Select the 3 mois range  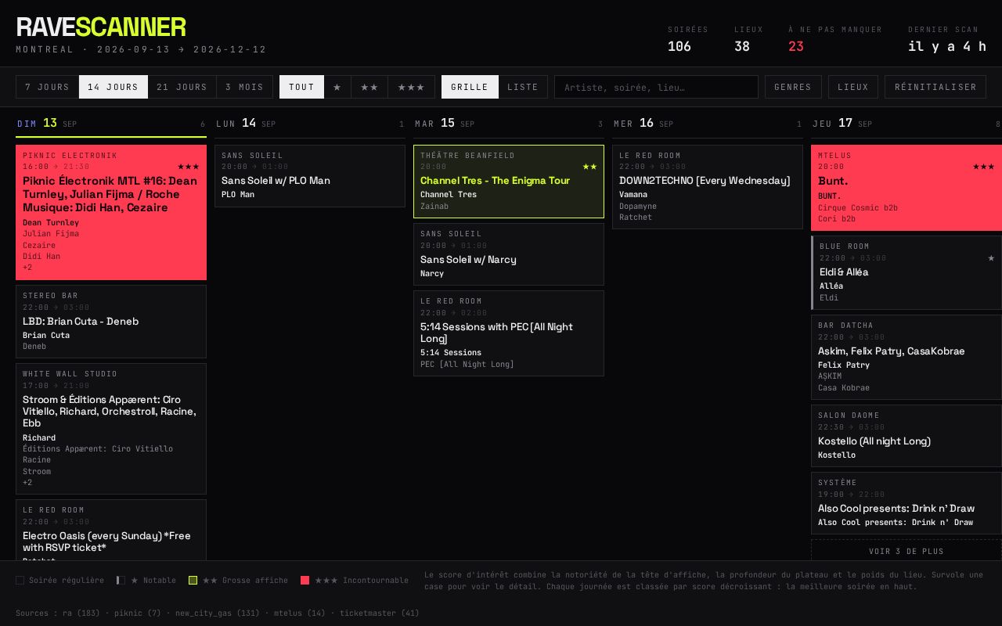tap(245, 87)
